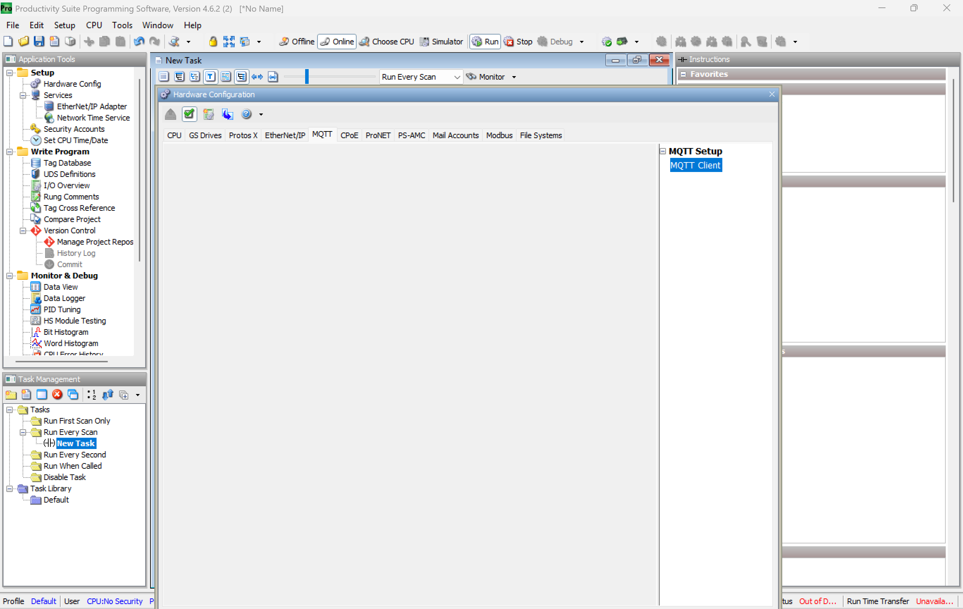Click the blue import arrow icon in Hardware Configuration
Screen dimensions: 963x609
(228, 114)
